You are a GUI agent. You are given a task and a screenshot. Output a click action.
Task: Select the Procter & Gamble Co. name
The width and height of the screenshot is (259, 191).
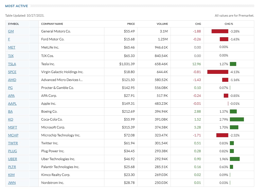57,88
